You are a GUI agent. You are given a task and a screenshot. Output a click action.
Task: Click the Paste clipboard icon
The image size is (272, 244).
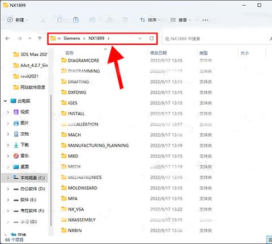coord(76,20)
